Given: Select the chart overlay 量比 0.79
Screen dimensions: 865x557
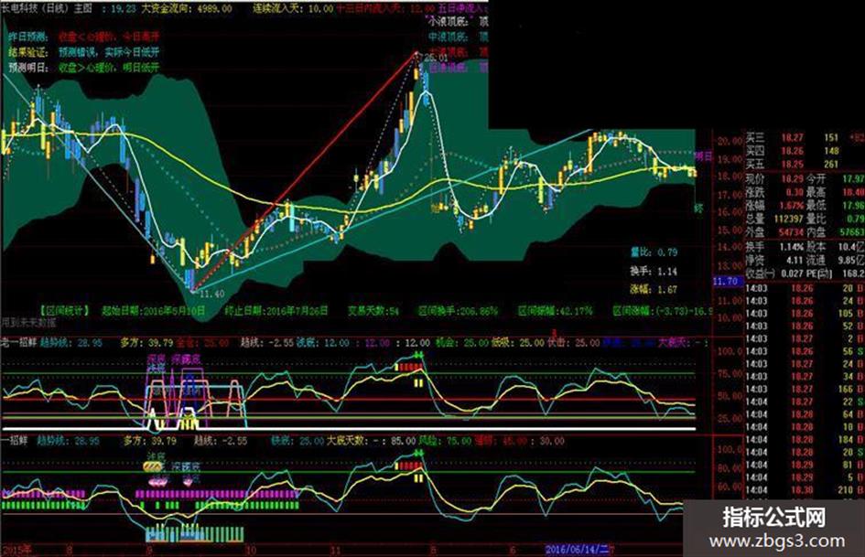Looking at the screenshot, I should 654,252.
